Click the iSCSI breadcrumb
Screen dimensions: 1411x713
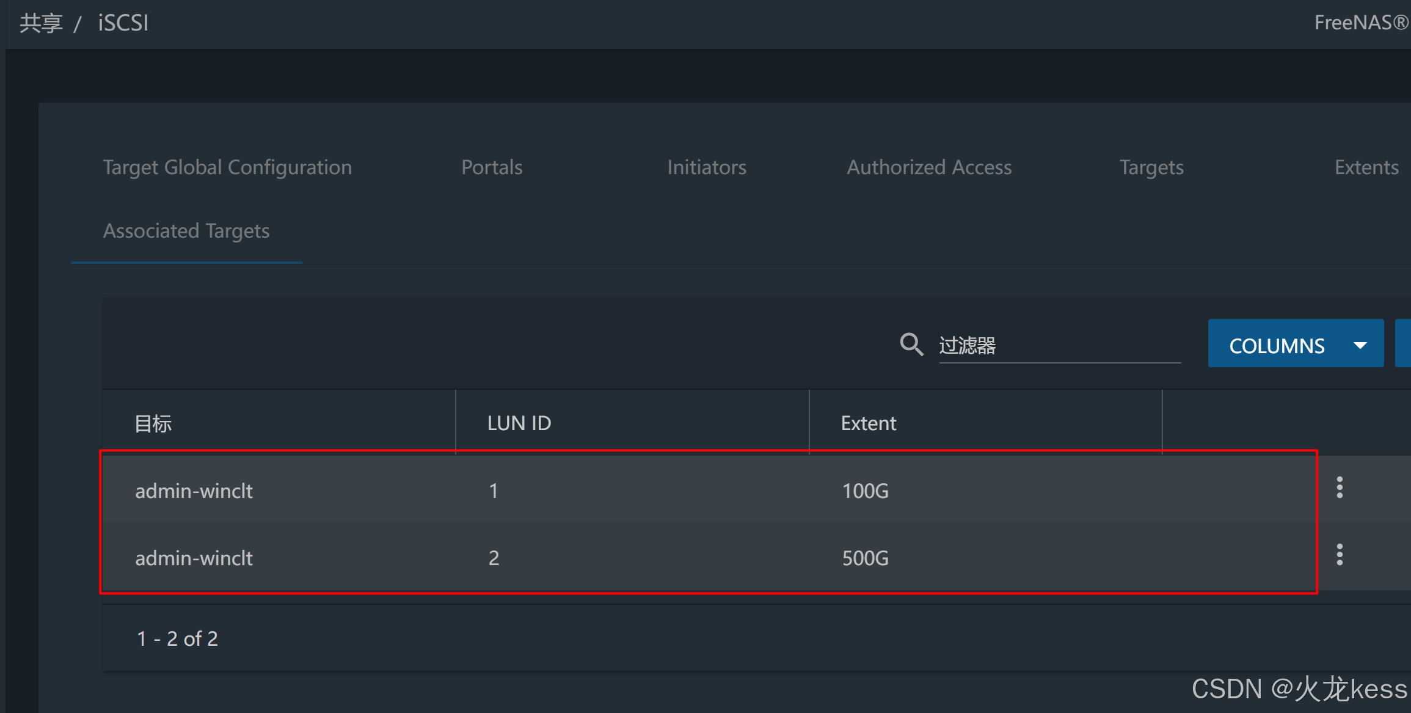[123, 23]
